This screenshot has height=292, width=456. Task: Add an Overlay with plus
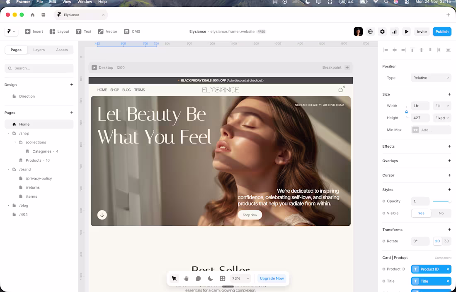click(449, 161)
